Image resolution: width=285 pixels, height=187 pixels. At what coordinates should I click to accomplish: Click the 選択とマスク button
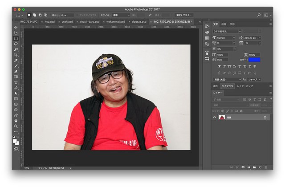point(184,15)
